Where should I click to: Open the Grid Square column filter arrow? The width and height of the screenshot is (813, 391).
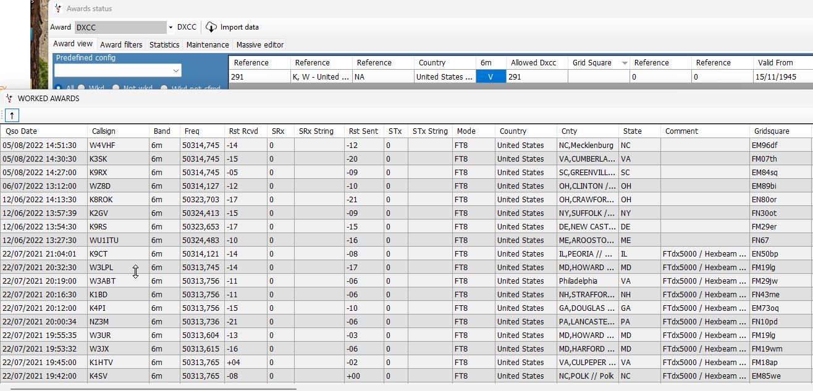[625, 63]
